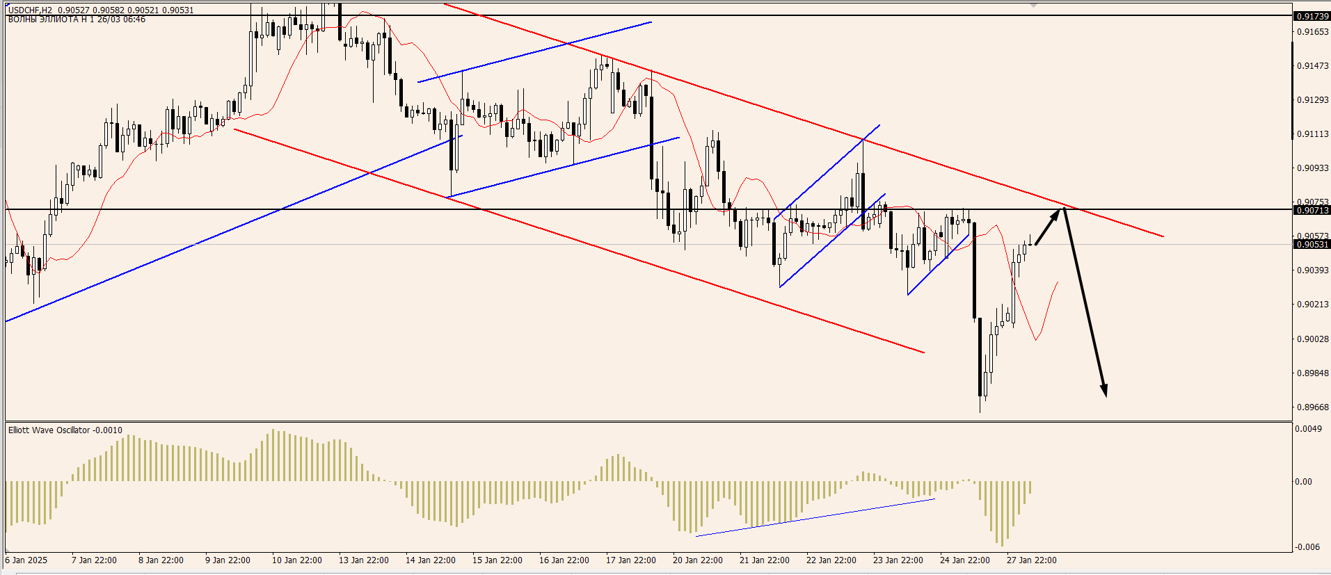The height and width of the screenshot is (575, 1331).
Task: Click the 24 Jan 22:00 time label
Action: (965, 560)
